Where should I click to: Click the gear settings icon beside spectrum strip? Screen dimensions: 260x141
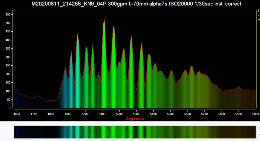(259, 127)
